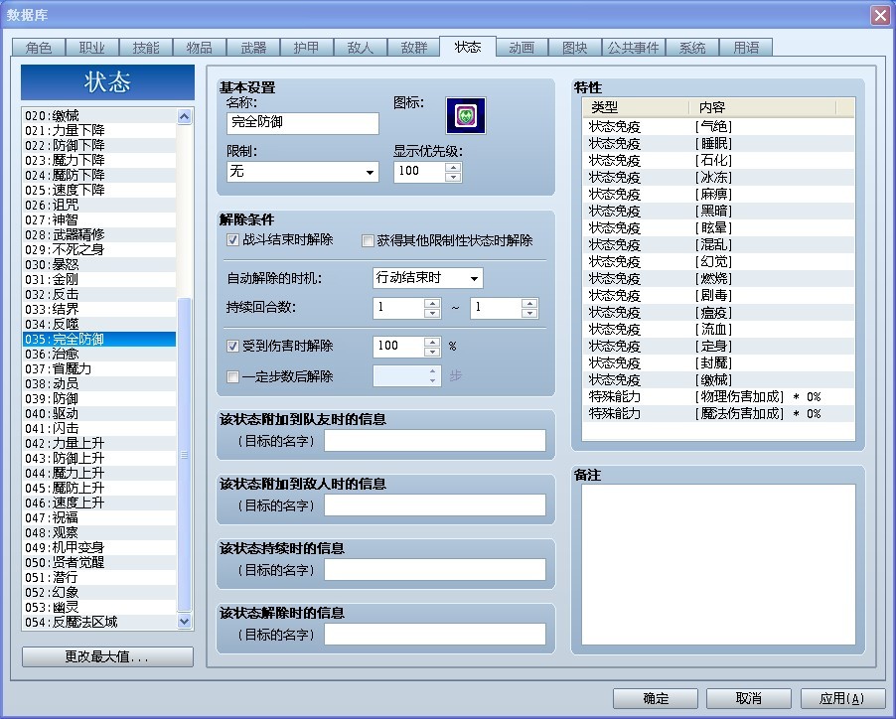Switch to the 用语 tab

[x=746, y=48]
